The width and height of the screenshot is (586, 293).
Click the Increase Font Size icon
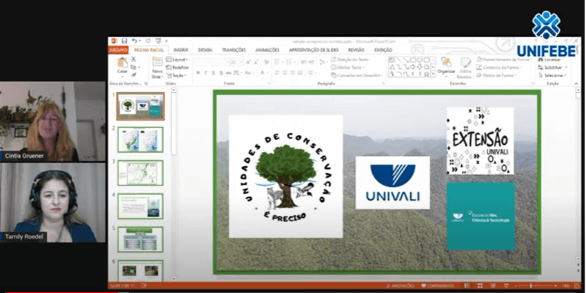click(248, 62)
